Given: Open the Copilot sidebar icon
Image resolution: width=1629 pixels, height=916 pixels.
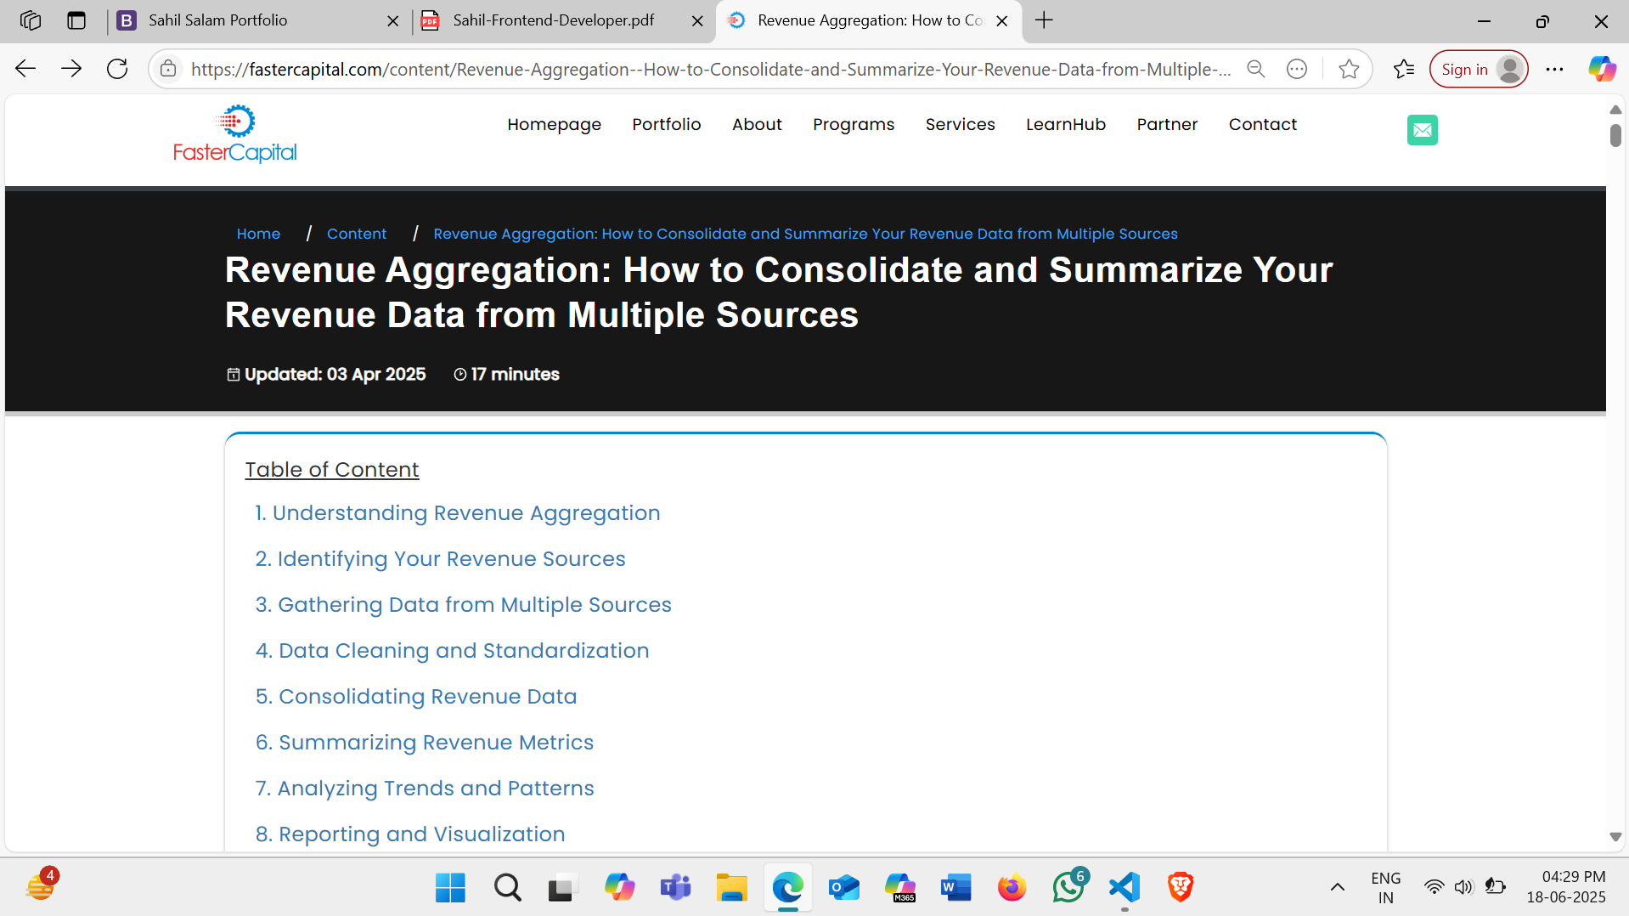Looking at the screenshot, I should point(1602,69).
